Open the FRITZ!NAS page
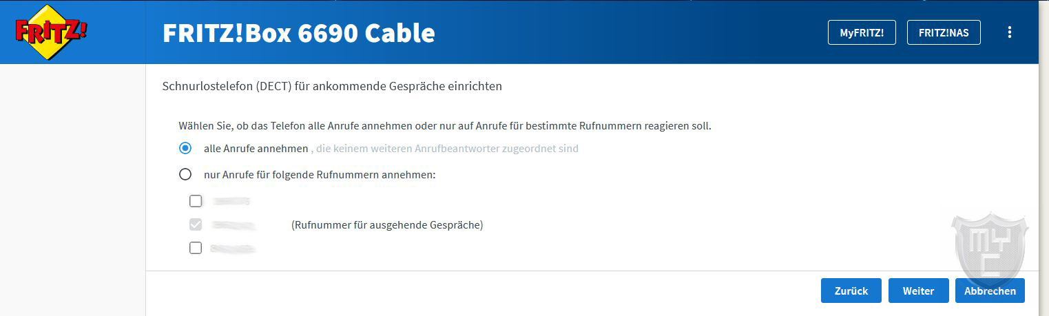 944,32
